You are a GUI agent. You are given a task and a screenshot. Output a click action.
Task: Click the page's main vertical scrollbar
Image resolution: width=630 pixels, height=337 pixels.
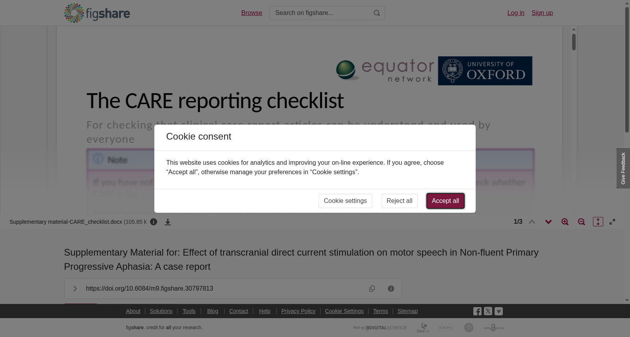(627, 70)
